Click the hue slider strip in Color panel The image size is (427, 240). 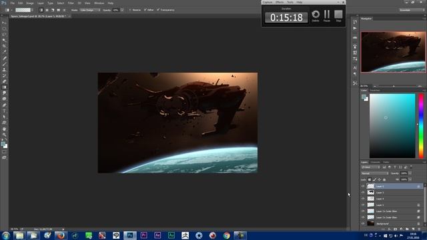(421, 126)
